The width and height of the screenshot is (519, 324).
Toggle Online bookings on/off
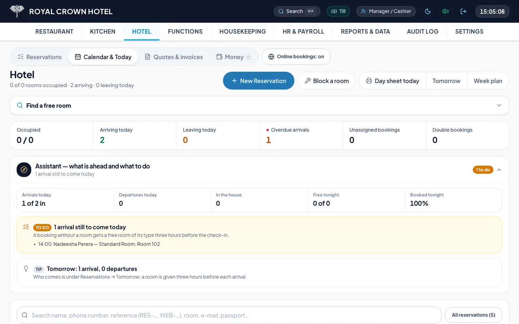tap(296, 57)
